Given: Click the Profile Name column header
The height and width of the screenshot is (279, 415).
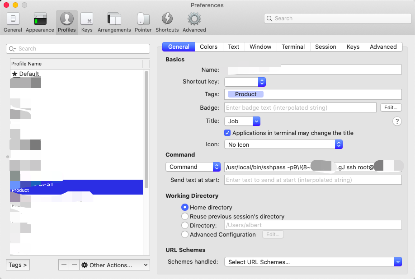Looking at the screenshot, I should point(76,64).
